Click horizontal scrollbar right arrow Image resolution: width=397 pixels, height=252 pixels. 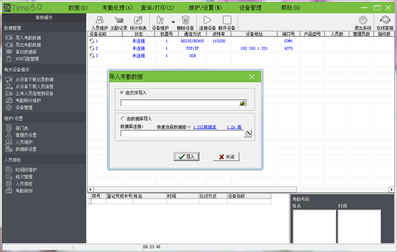pos(392,189)
